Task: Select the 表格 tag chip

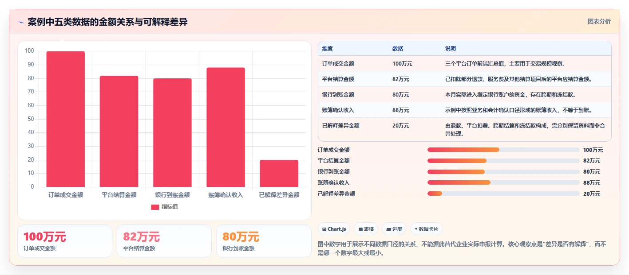Action: pyautogui.click(x=366, y=229)
